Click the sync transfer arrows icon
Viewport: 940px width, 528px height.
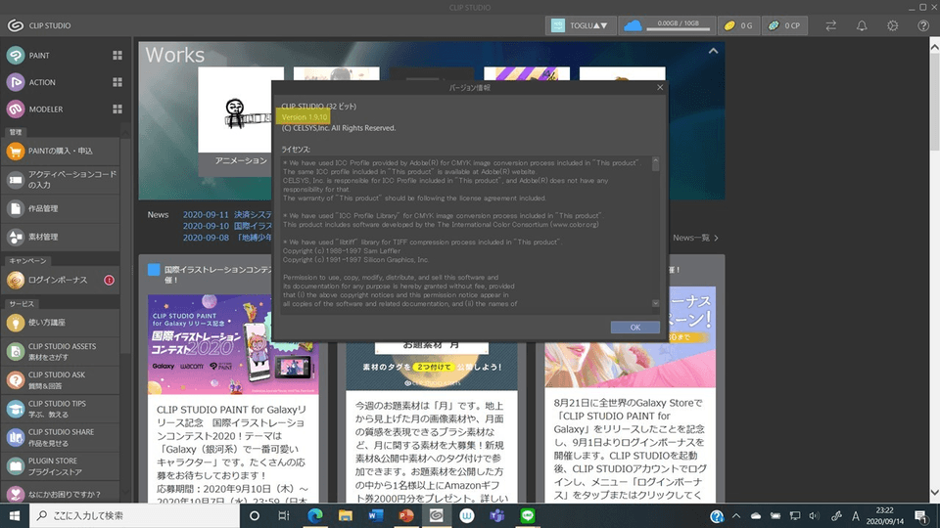(x=831, y=25)
